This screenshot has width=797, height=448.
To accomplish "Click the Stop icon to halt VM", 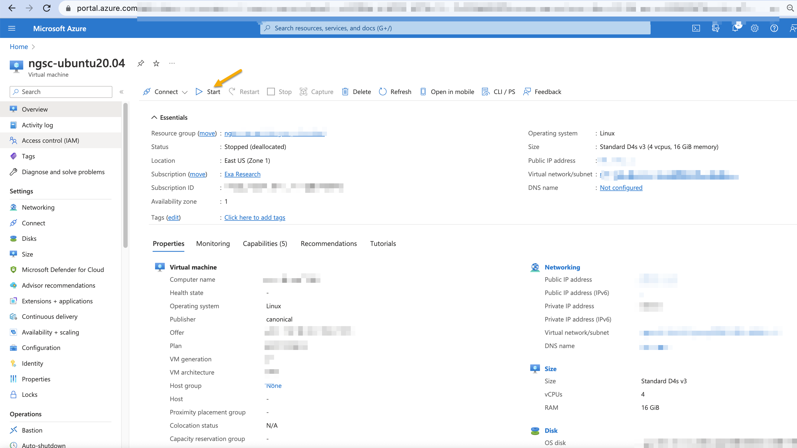I will pyautogui.click(x=279, y=91).
